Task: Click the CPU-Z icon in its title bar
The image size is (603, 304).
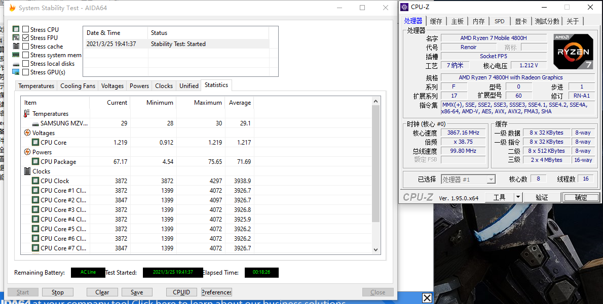Action: (404, 7)
